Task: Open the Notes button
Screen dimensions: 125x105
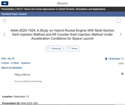Action: coord(72,49)
